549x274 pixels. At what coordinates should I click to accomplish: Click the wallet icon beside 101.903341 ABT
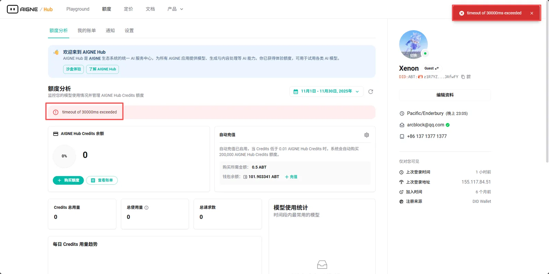click(x=245, y=177)
